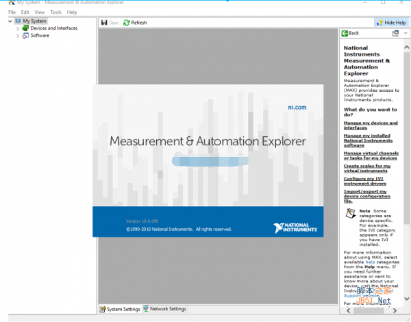
Task: Select the Devices and Interfaces label
Action: (54, 28)
